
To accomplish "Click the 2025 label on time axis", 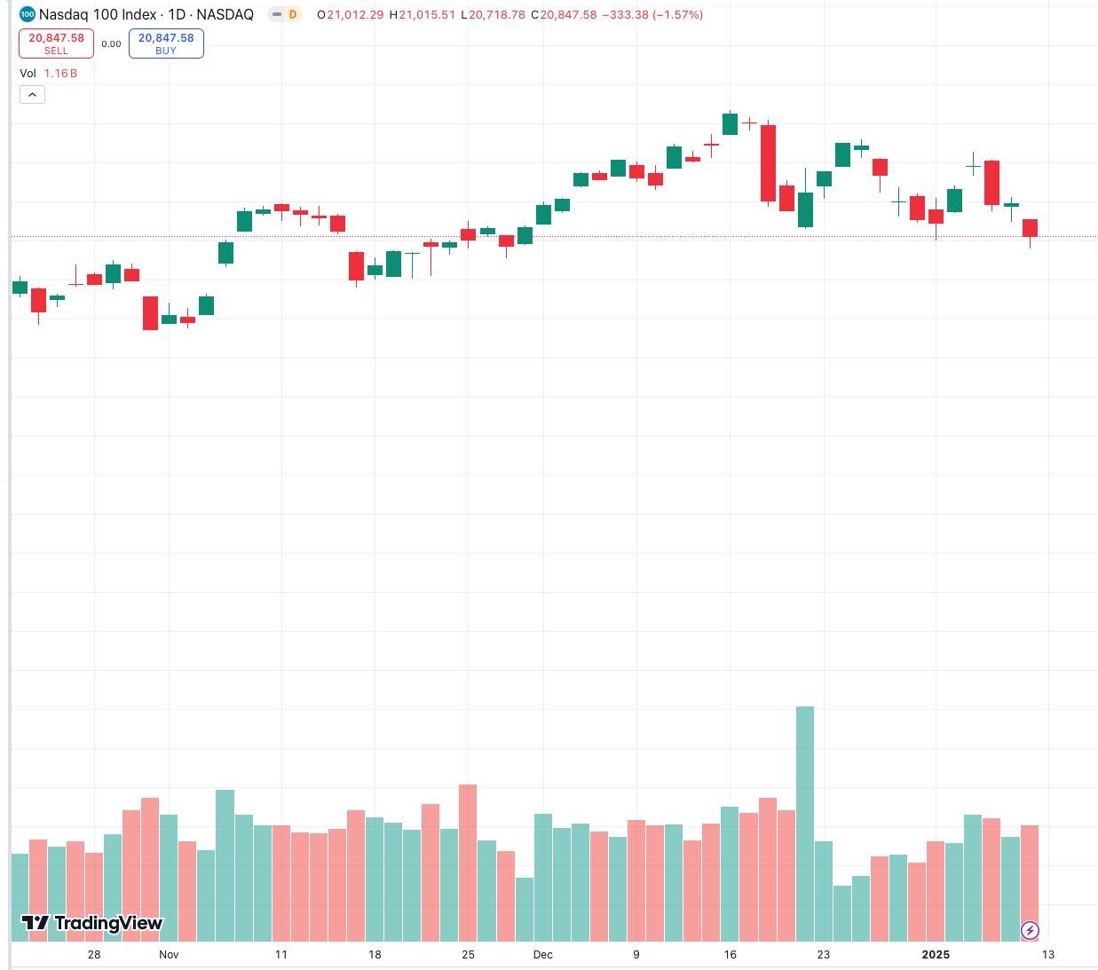I will tap(936, 954).
